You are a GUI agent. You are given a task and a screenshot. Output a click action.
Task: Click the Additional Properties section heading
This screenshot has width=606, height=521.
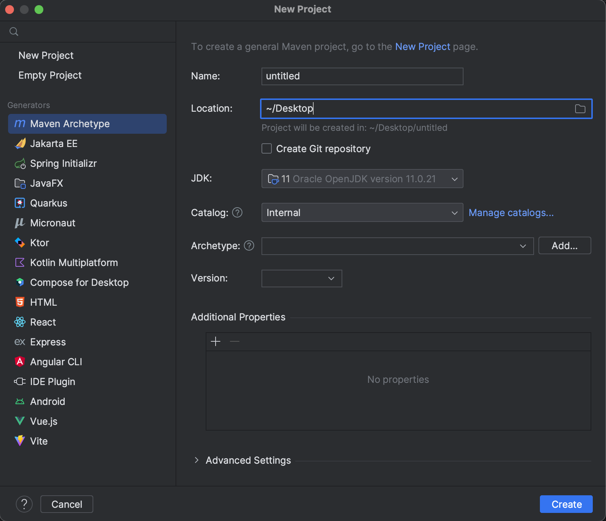238,317
